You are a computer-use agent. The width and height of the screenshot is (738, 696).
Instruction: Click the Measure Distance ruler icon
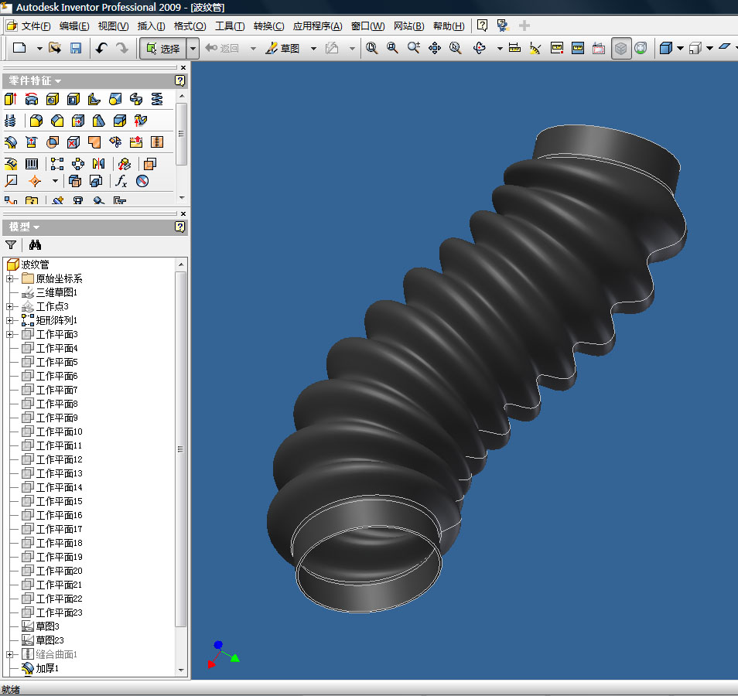pyautogui.click(x=515, y=48)
